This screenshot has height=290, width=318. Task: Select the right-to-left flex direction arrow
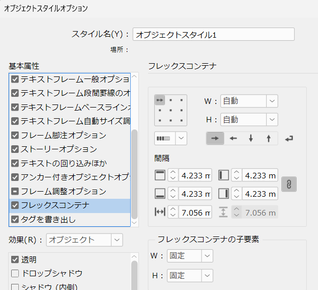click(233, 138)
